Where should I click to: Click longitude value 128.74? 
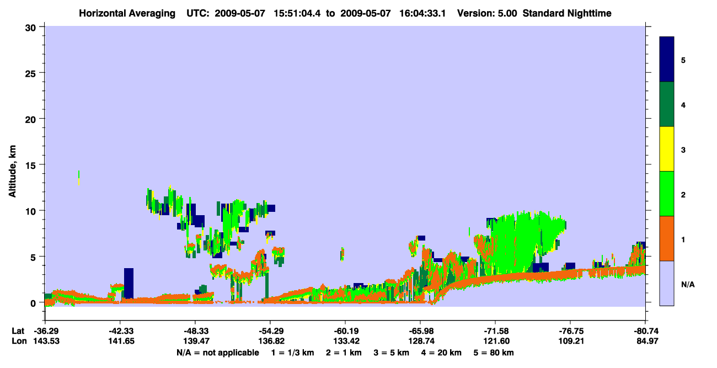click(x=420, y=342)
